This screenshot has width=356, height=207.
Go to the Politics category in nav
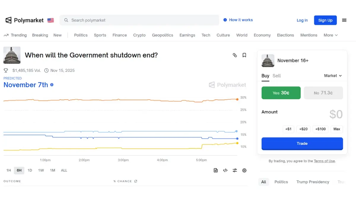coord(81,35)
